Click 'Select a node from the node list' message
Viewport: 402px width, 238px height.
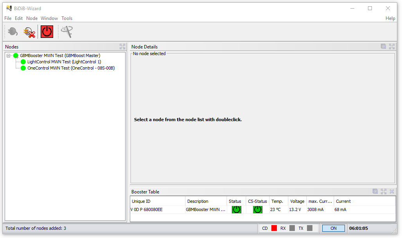pos(188,120)
